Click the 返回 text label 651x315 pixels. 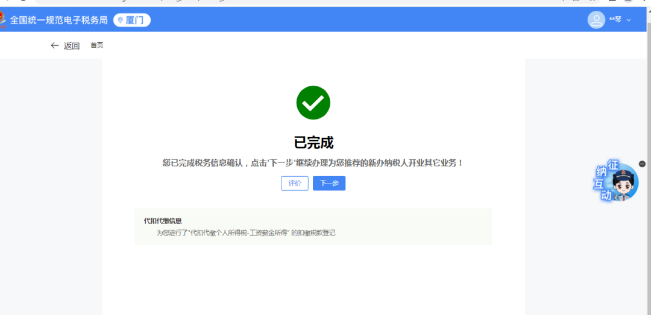[71, 46]
